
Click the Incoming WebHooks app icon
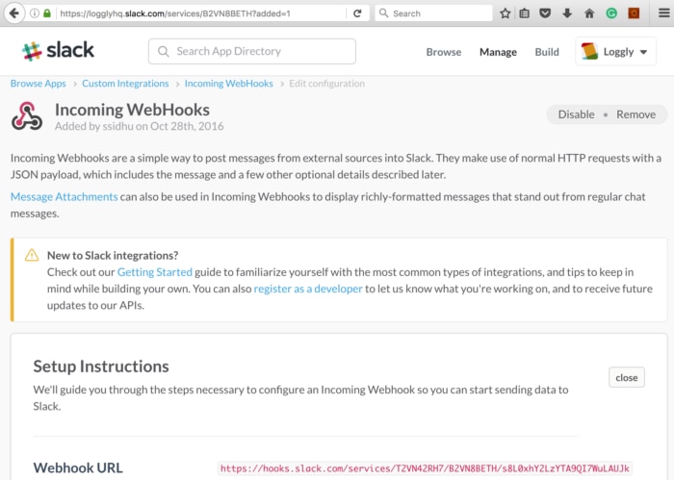coord(27,115)
